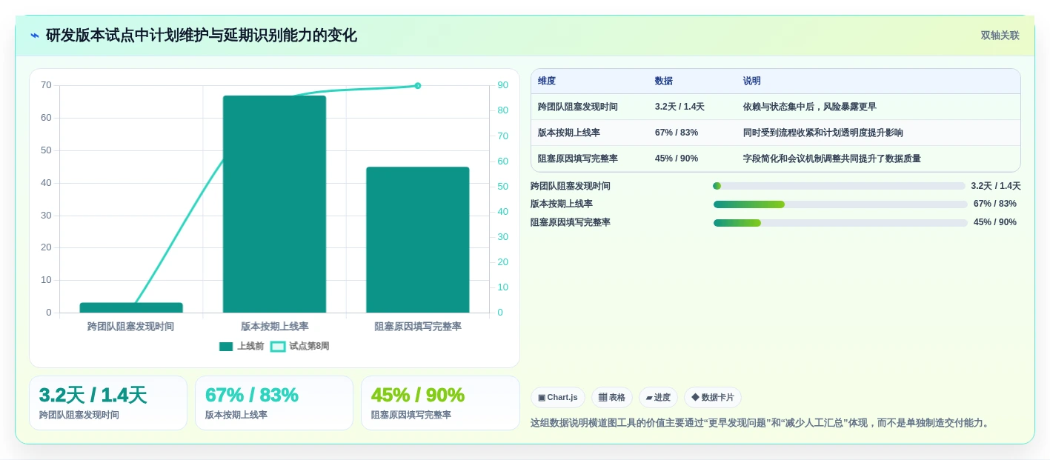Select table cell 45% / 90%

coord(677,159)
